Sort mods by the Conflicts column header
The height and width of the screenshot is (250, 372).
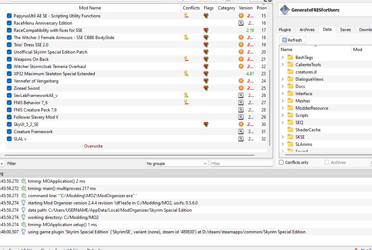pyautogui.click(x=191, y=8)
